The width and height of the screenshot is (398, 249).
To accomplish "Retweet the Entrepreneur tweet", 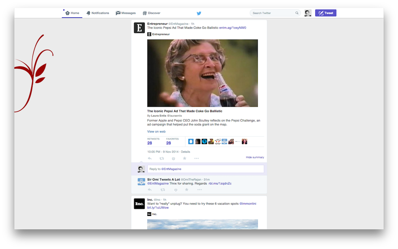I will pyautogui.click(x=162, y=158).
